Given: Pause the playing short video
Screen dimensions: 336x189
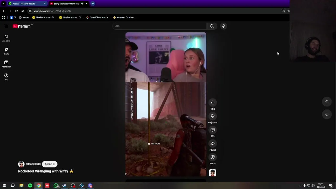Looking at the screenshot, I should point(166,104).
